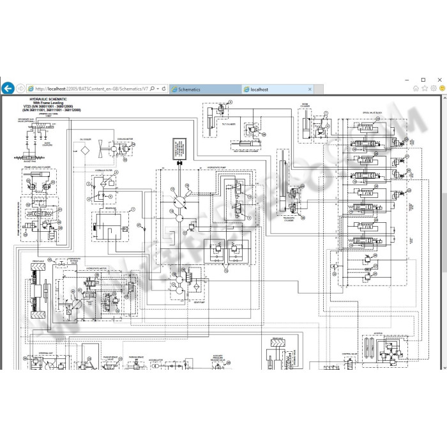Open the address bar dropdown arrow
447x447 pixels.
158,89
